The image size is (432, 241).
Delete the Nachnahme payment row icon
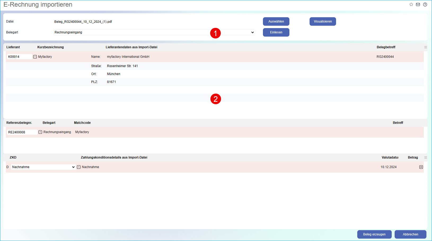421,167
